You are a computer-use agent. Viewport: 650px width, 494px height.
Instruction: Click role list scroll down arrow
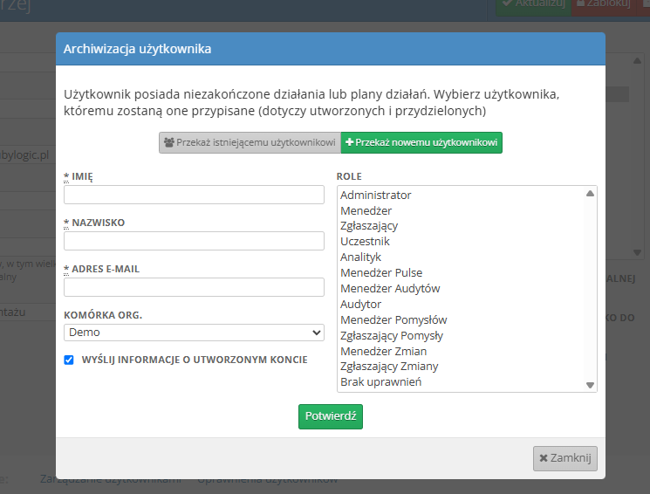click(x=590, y=385)
